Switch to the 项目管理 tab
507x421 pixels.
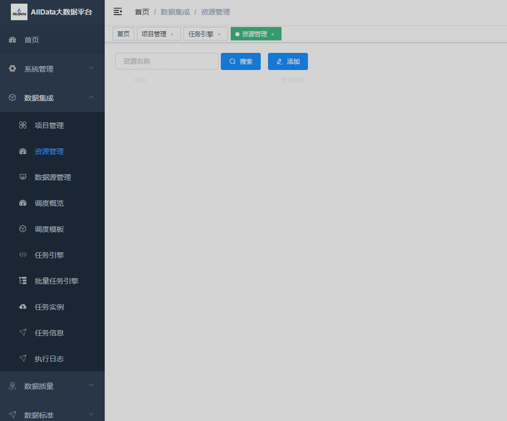tap(154, 34)
